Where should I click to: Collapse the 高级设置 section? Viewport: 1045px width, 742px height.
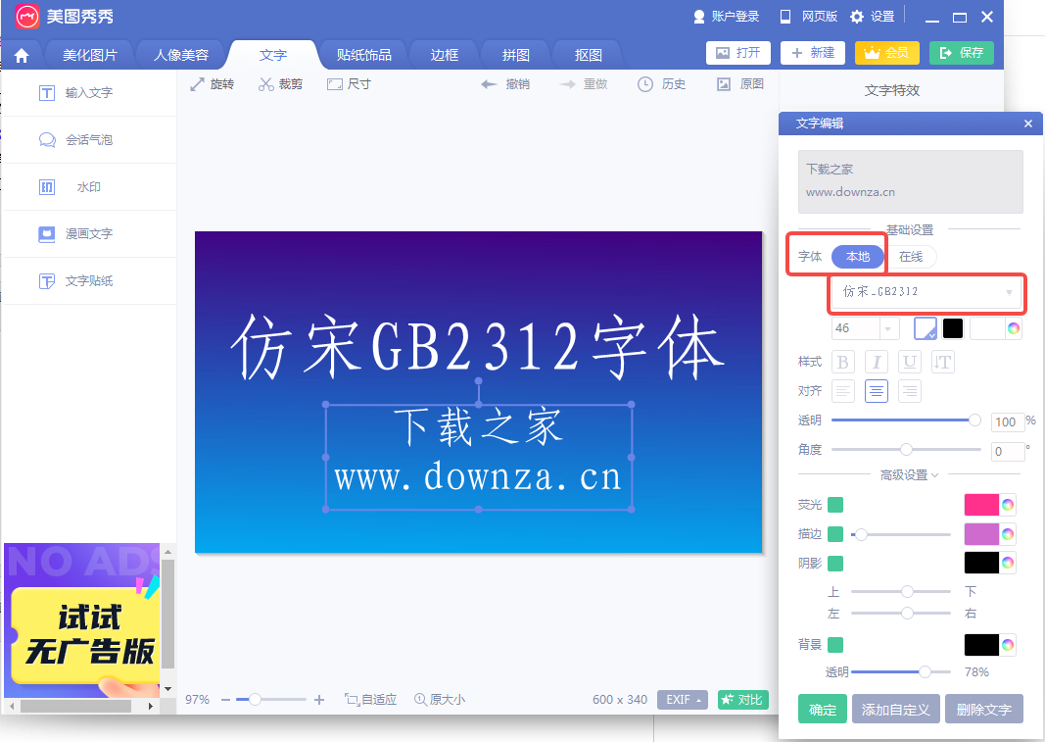coord(909,475)
